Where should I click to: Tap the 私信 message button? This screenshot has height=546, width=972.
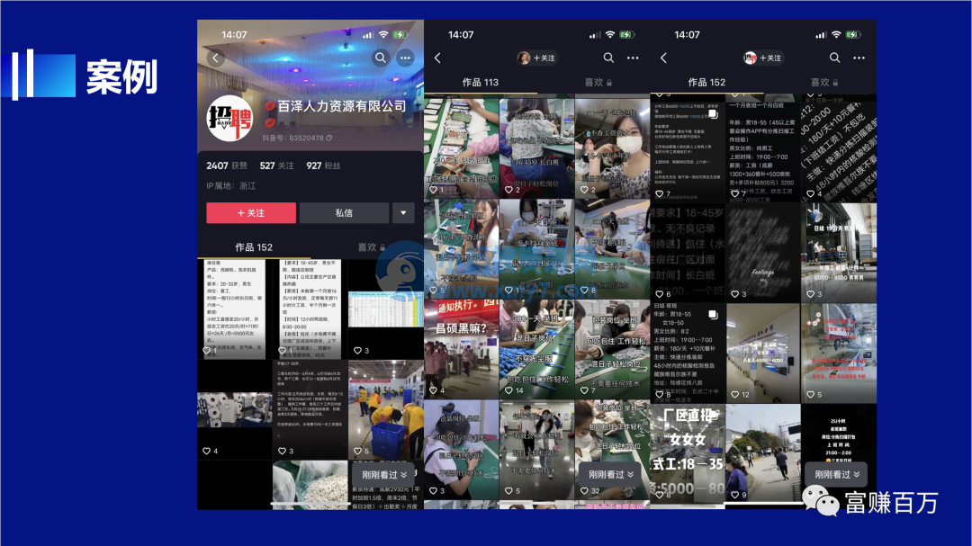click(x=343, y=213)
